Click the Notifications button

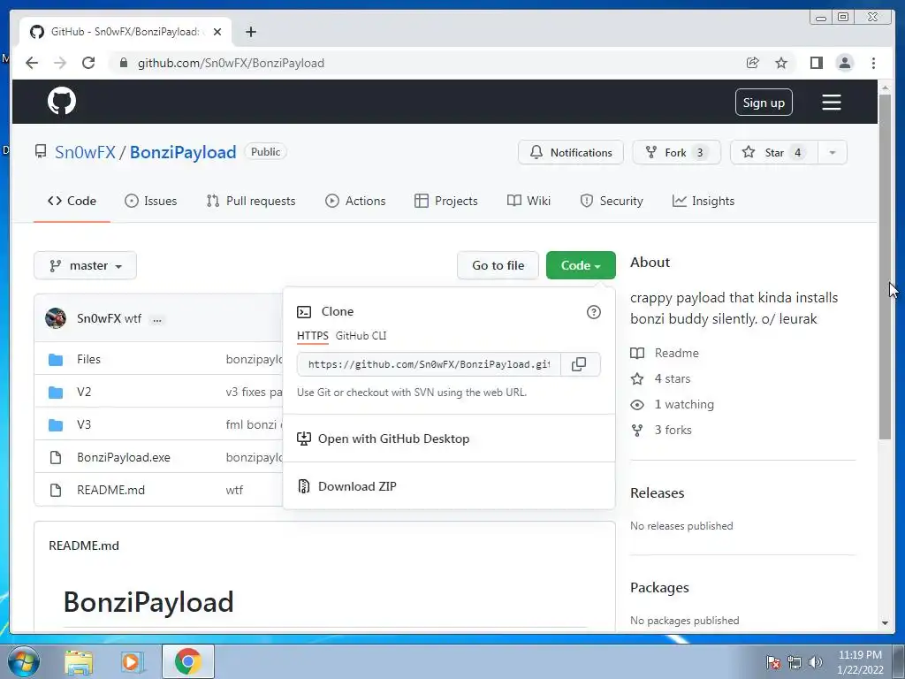tap(571, 152)
